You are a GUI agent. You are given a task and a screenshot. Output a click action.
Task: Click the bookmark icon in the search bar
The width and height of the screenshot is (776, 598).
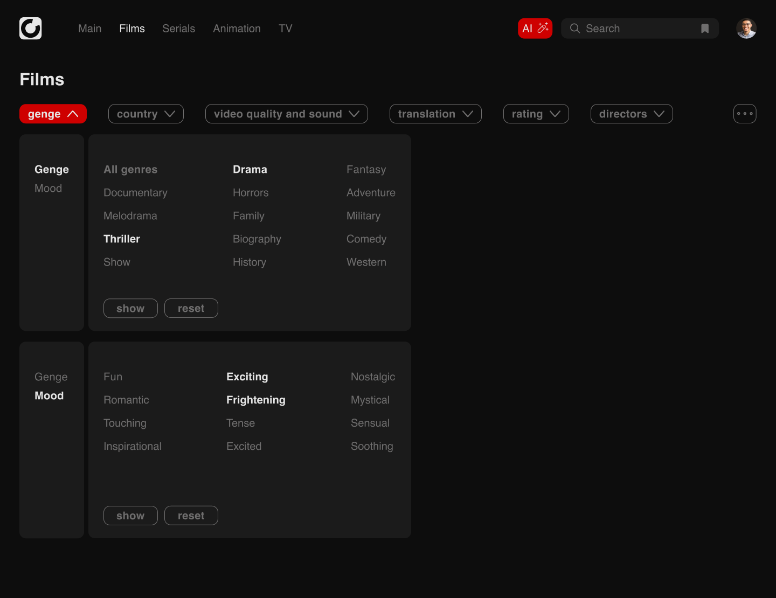pos(704,29)
